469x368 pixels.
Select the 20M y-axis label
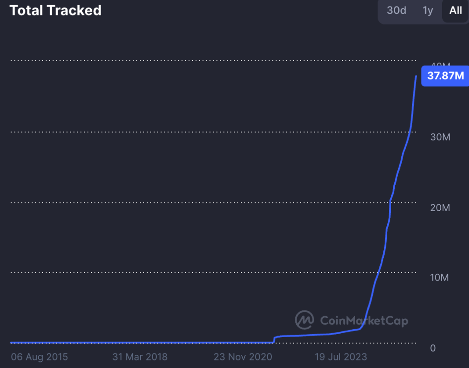click(x=440, y=208)
